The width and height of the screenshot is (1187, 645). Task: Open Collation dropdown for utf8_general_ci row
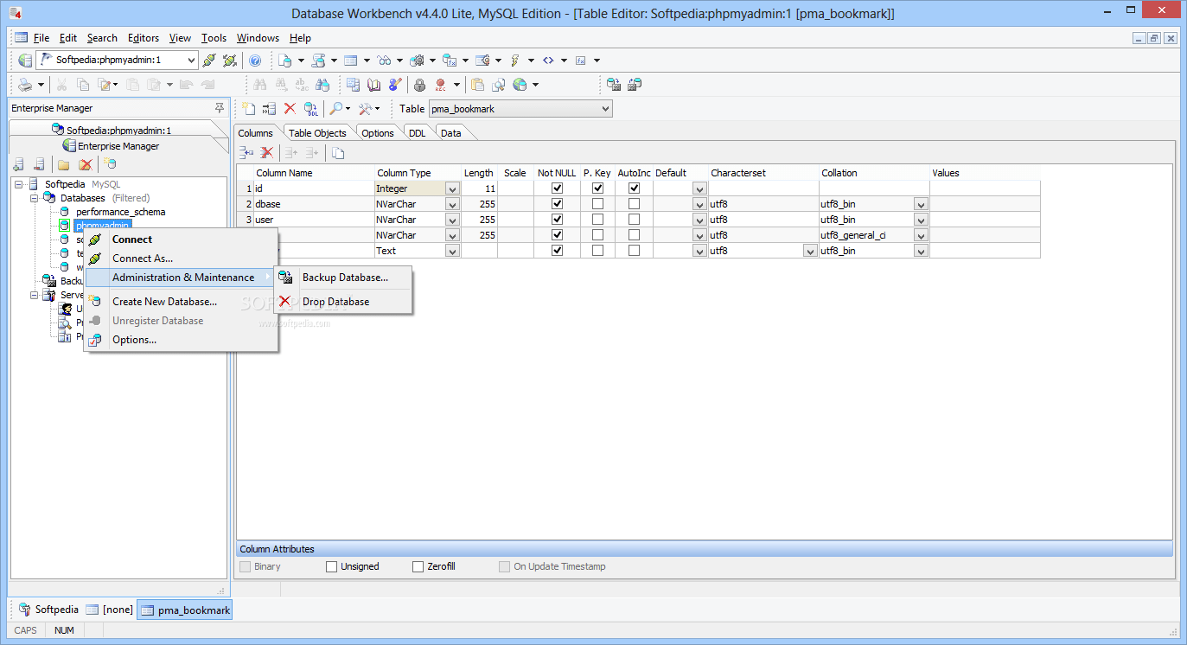coord(921,236)
